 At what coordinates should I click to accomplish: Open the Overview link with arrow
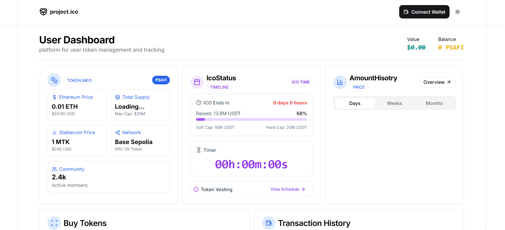(437, 82)
